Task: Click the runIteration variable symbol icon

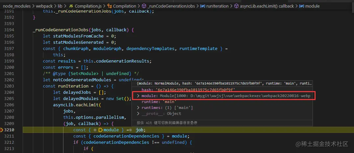Action: tap(203, 6)
